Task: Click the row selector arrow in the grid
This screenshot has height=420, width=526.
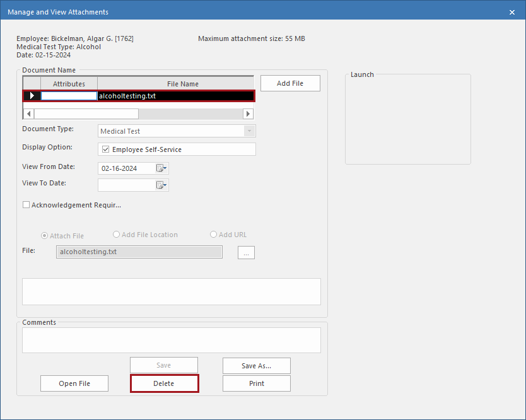Action: point(32,96)
